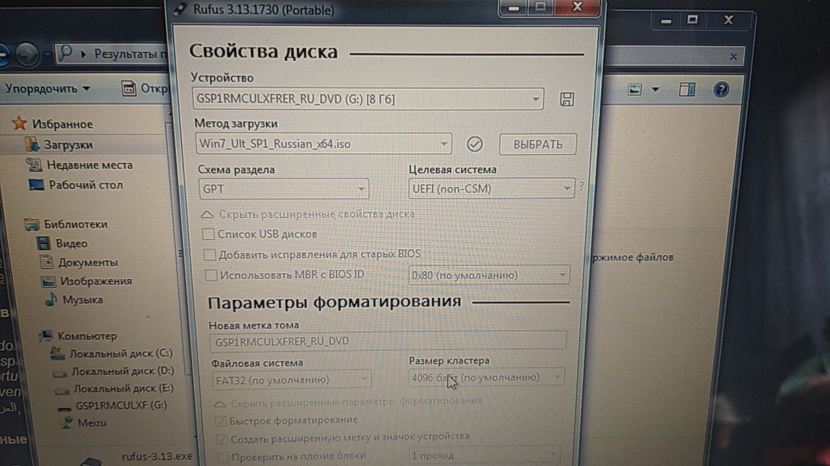Collapse Скрыть расширенные свойства диска
This screenshot has height=466, width=830.
pos(308,214)
